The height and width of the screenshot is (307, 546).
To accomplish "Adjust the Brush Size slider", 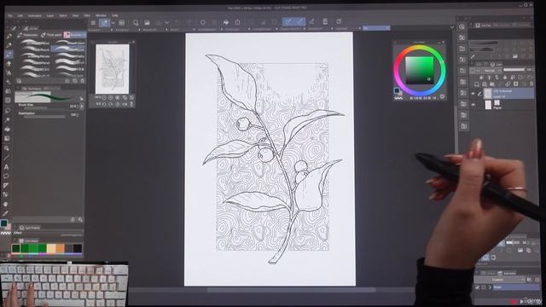I will tap(44, 108).
